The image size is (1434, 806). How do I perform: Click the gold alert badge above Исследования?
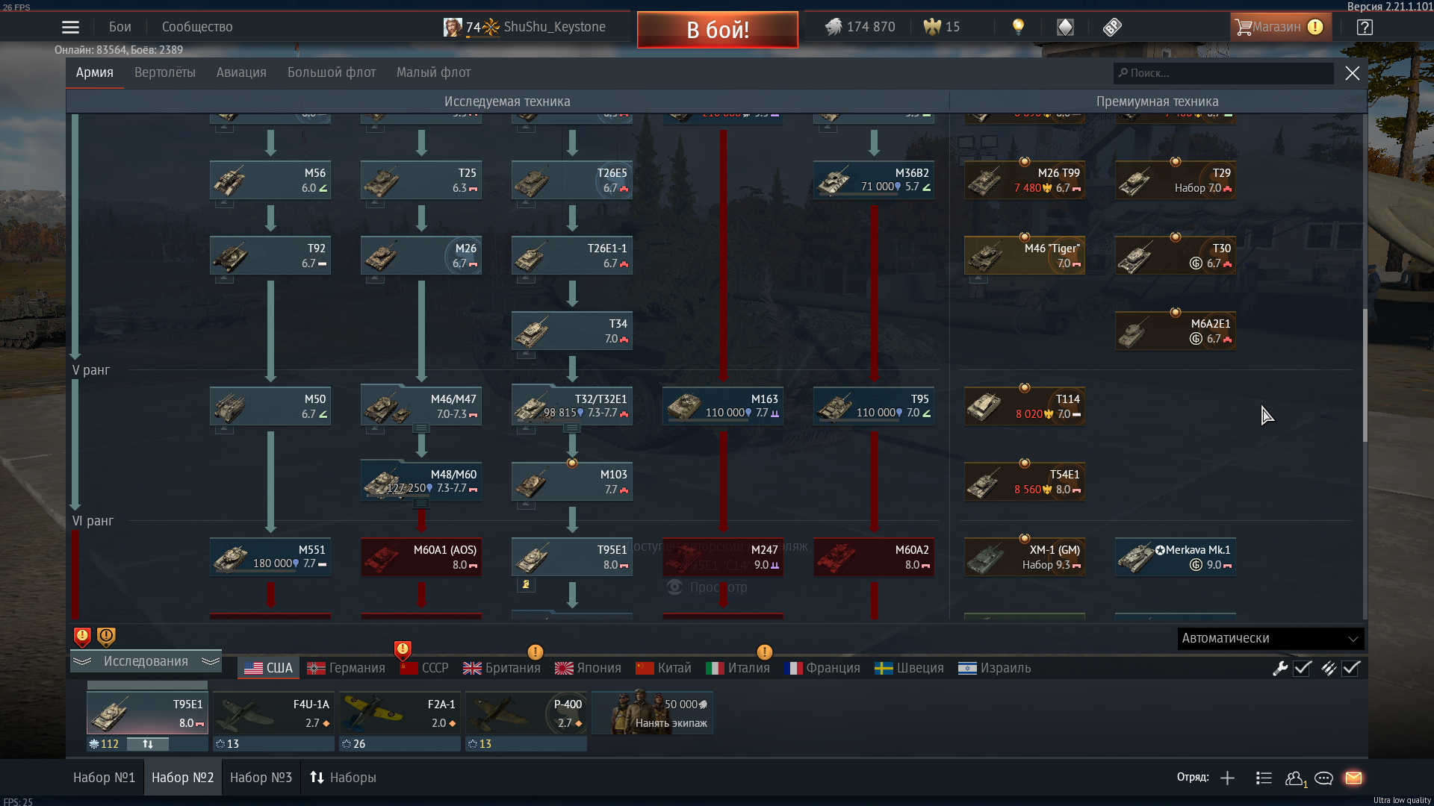tap(106, 637)
